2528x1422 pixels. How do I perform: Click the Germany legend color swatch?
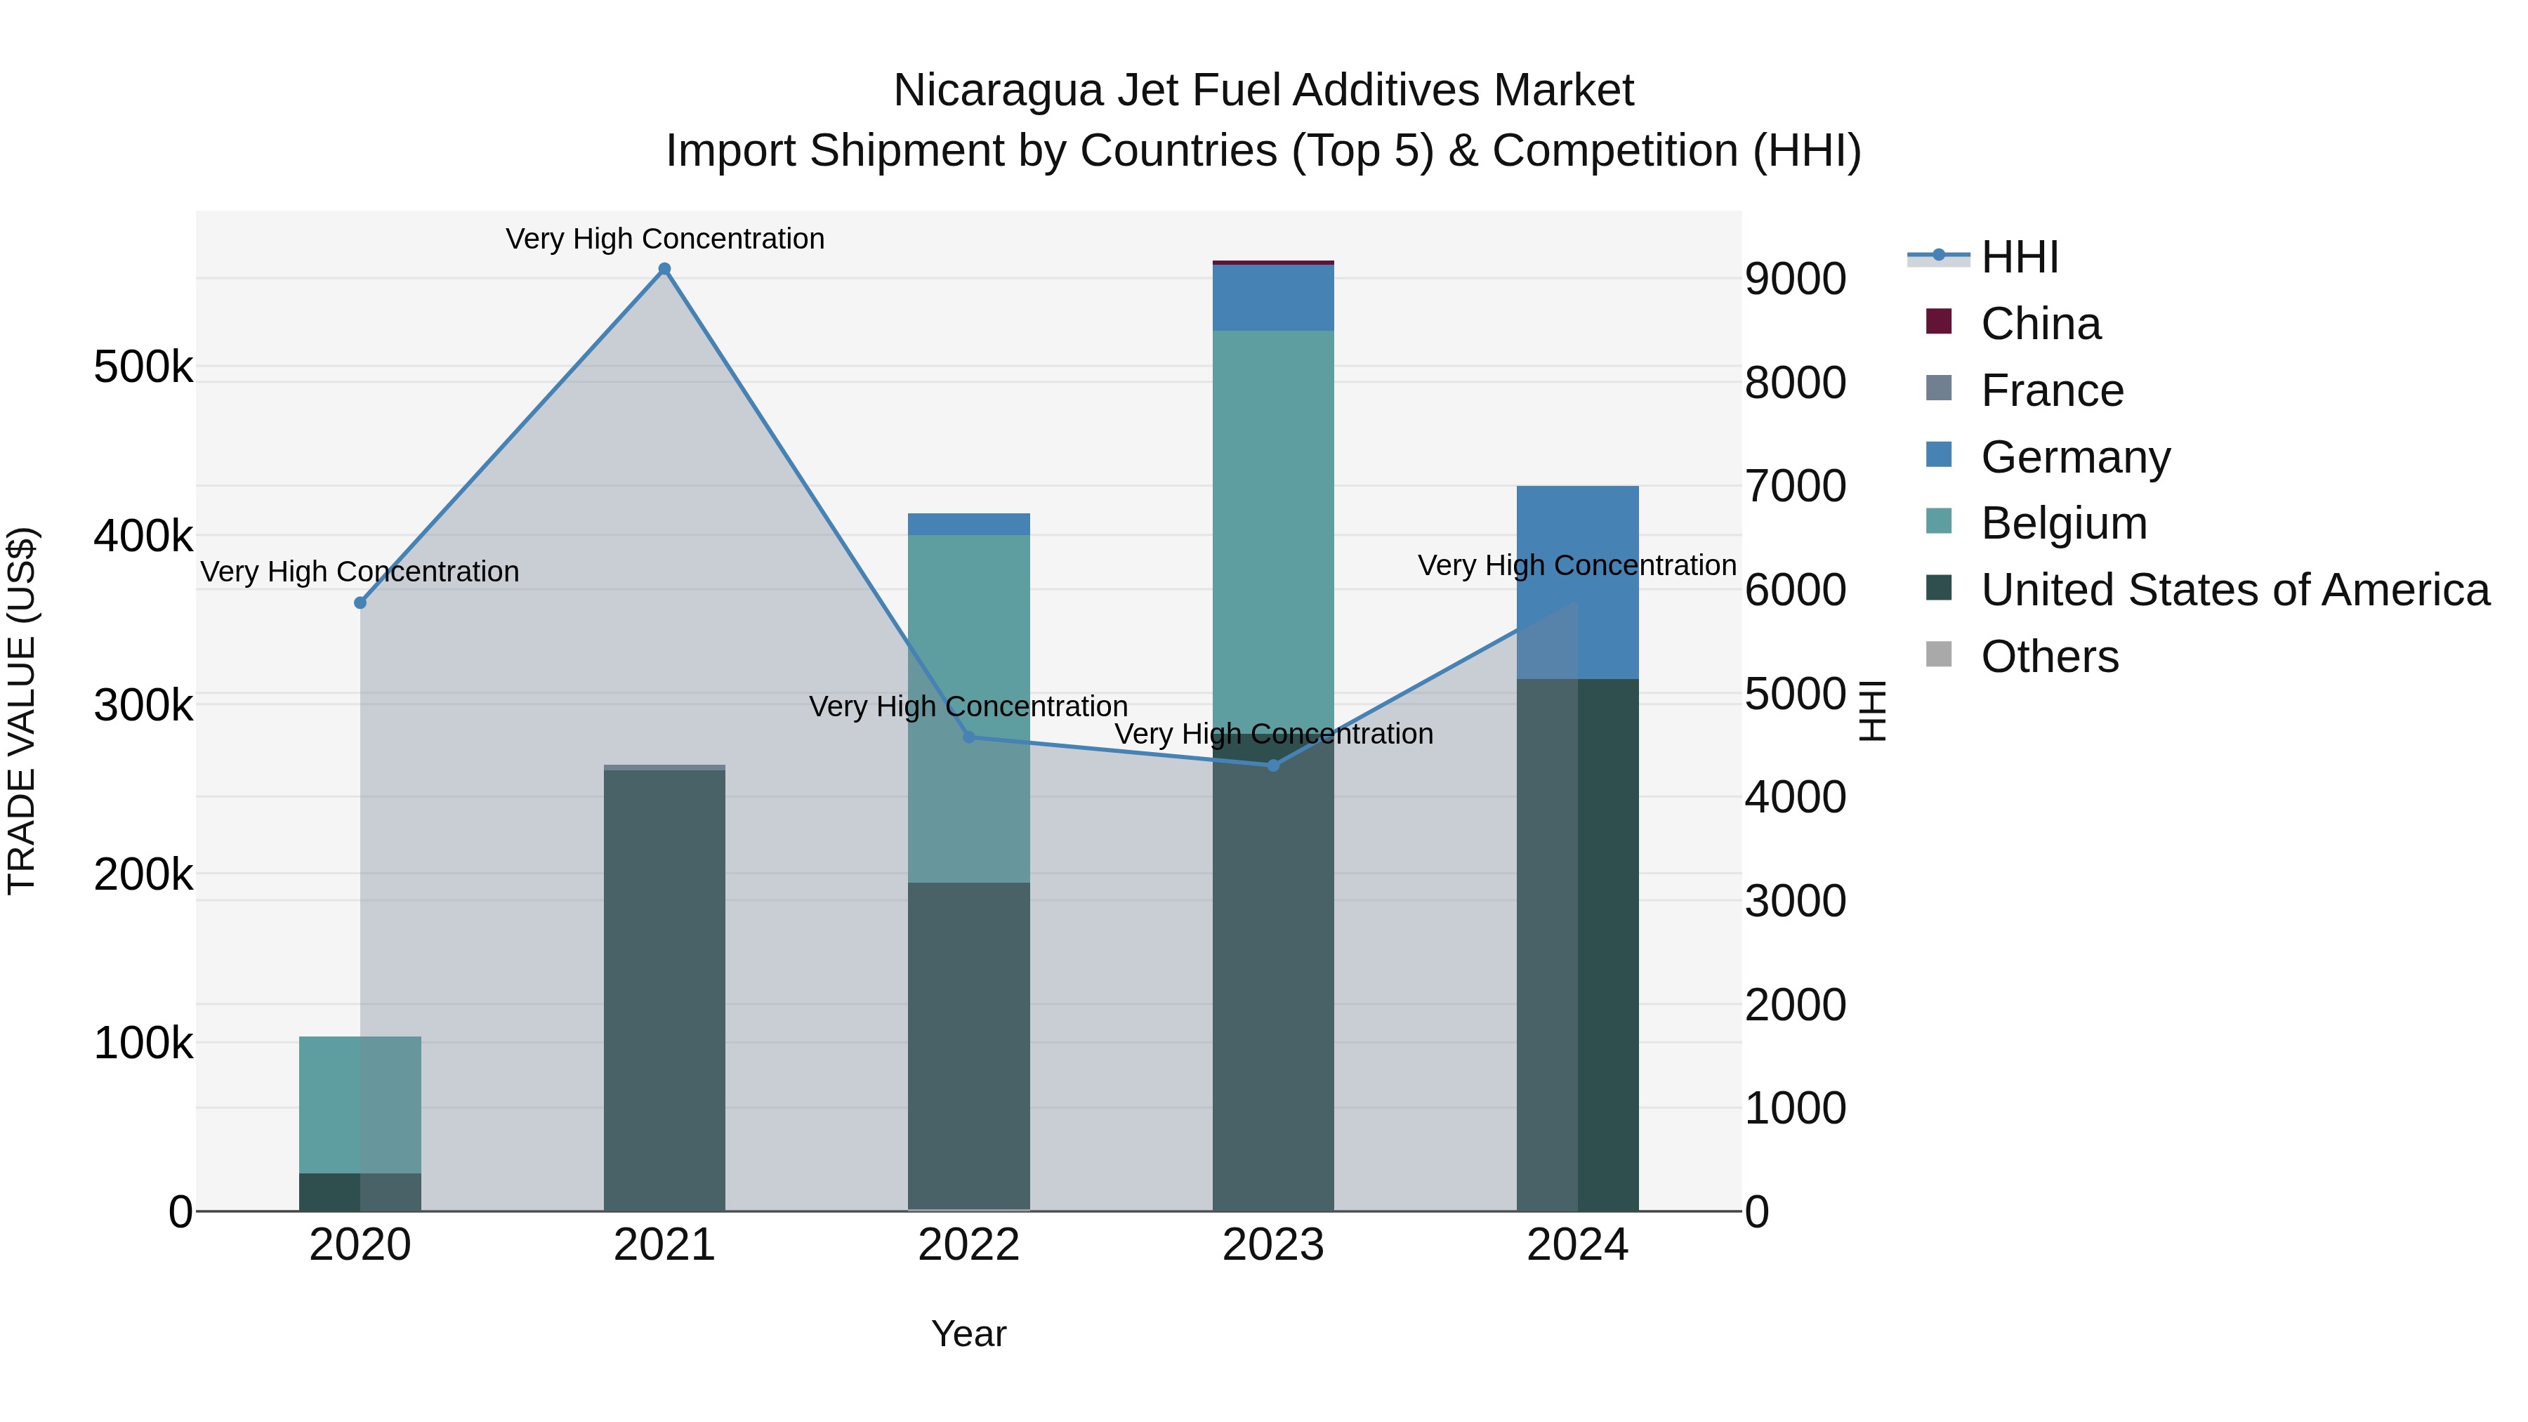click(1938, 454)
